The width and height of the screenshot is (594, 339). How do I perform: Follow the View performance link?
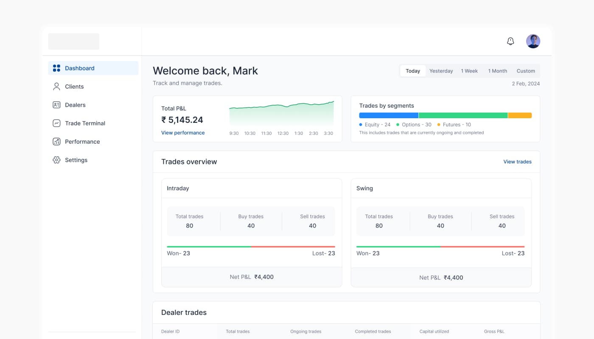click(183, 133)
